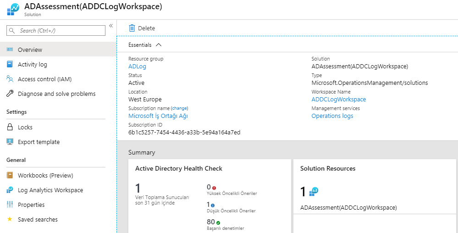Click Başarılı denetimler label

(225, 228)
